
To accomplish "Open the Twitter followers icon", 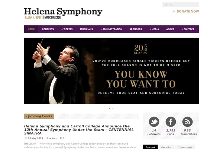I will tap(154, 122).
